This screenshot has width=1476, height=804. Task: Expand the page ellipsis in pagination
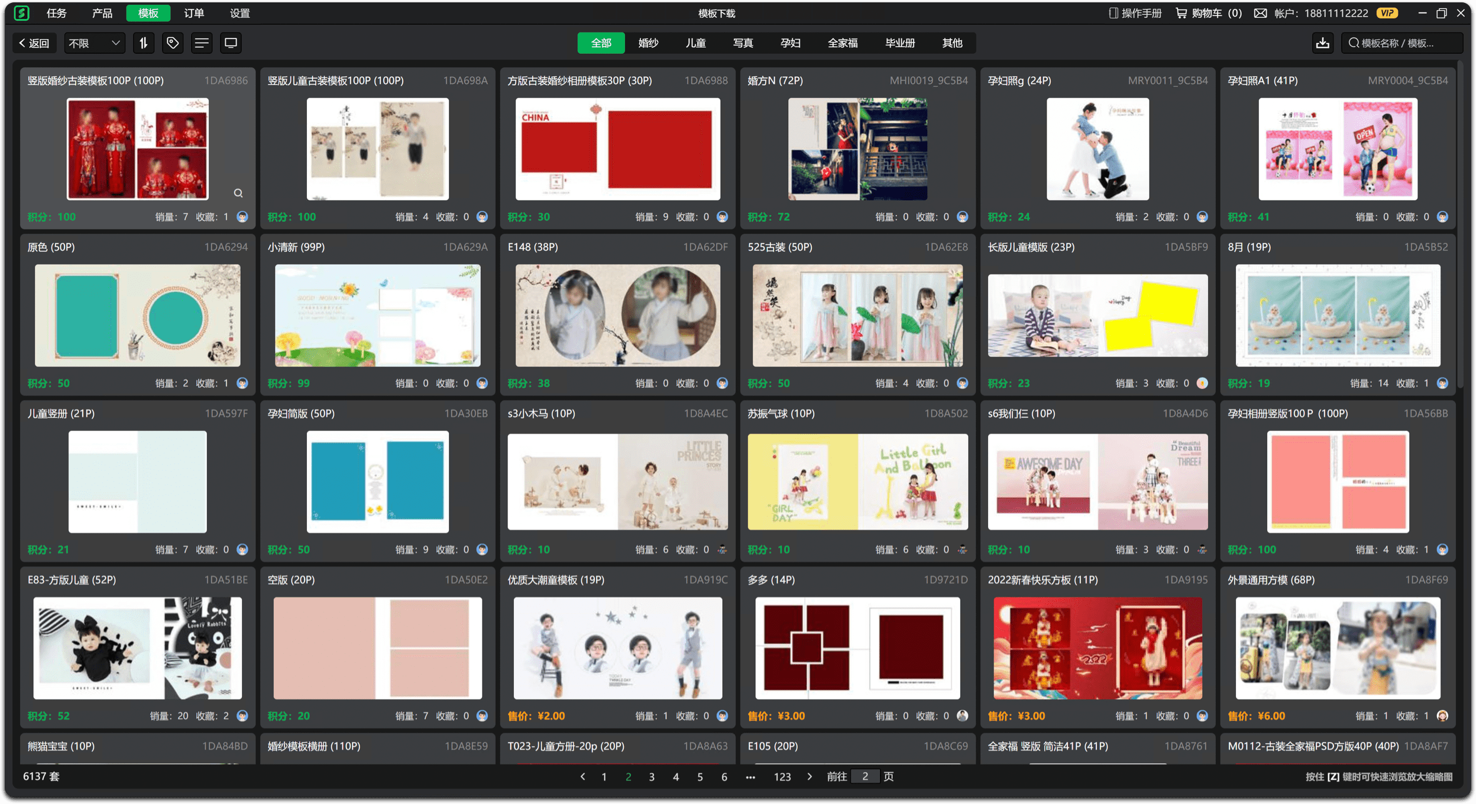click(x=750, y=777)
